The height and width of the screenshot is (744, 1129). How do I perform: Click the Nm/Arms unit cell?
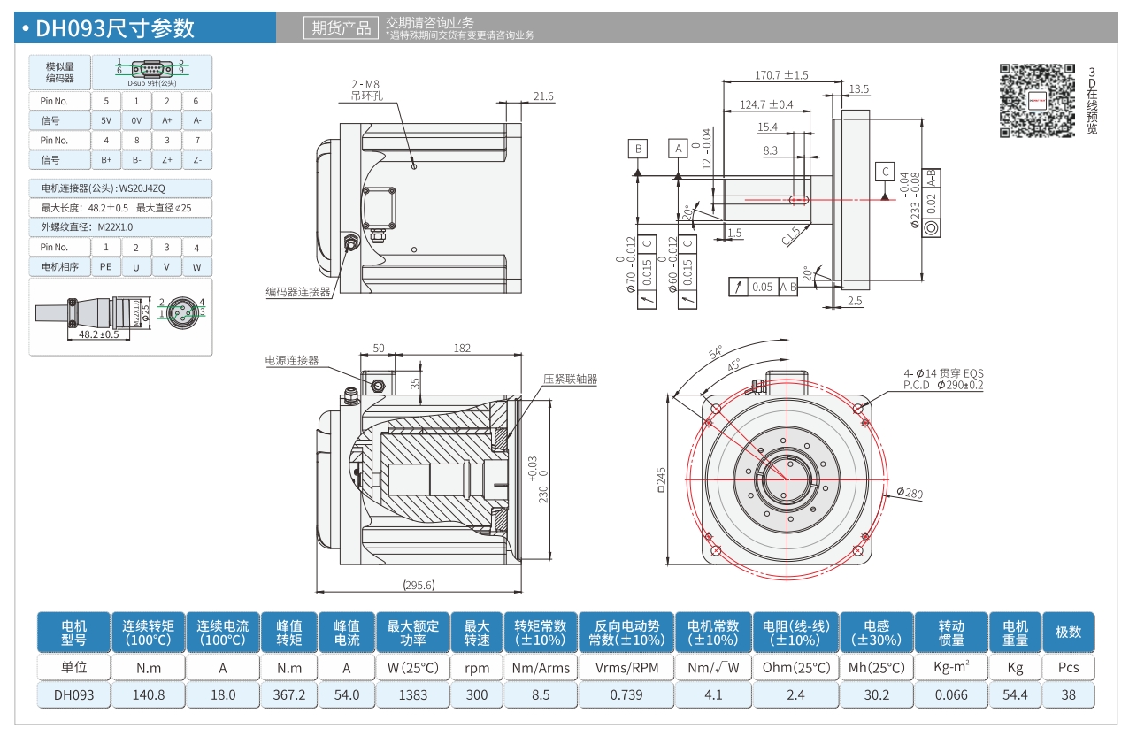(x=541, y=668)
